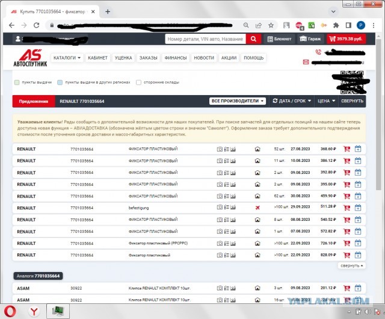Open the taskbar monitor application icon
Viewport: 385px width, 319px height.
[58, 311]
